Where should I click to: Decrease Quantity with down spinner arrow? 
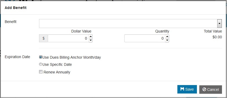(x=167, y=40)
